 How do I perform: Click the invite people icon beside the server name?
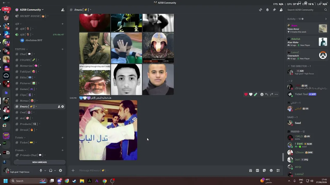point(63,10)
